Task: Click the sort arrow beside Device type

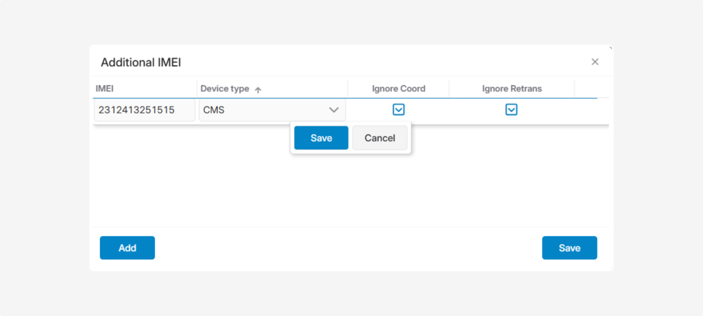Action: pos(258,90)
